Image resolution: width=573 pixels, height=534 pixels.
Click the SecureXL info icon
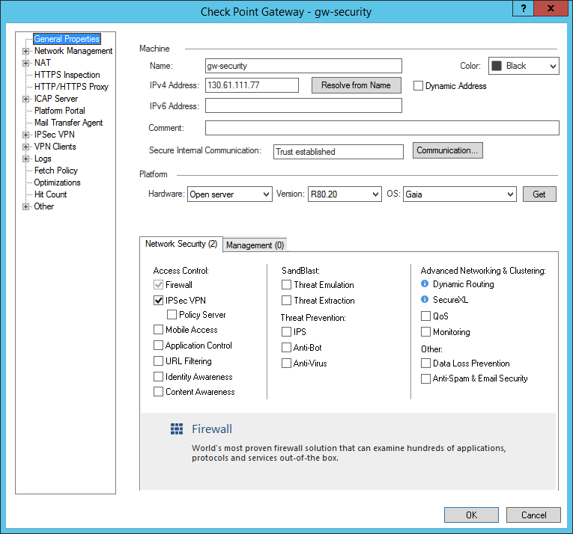pyautogui.click(x=425, y=300)
